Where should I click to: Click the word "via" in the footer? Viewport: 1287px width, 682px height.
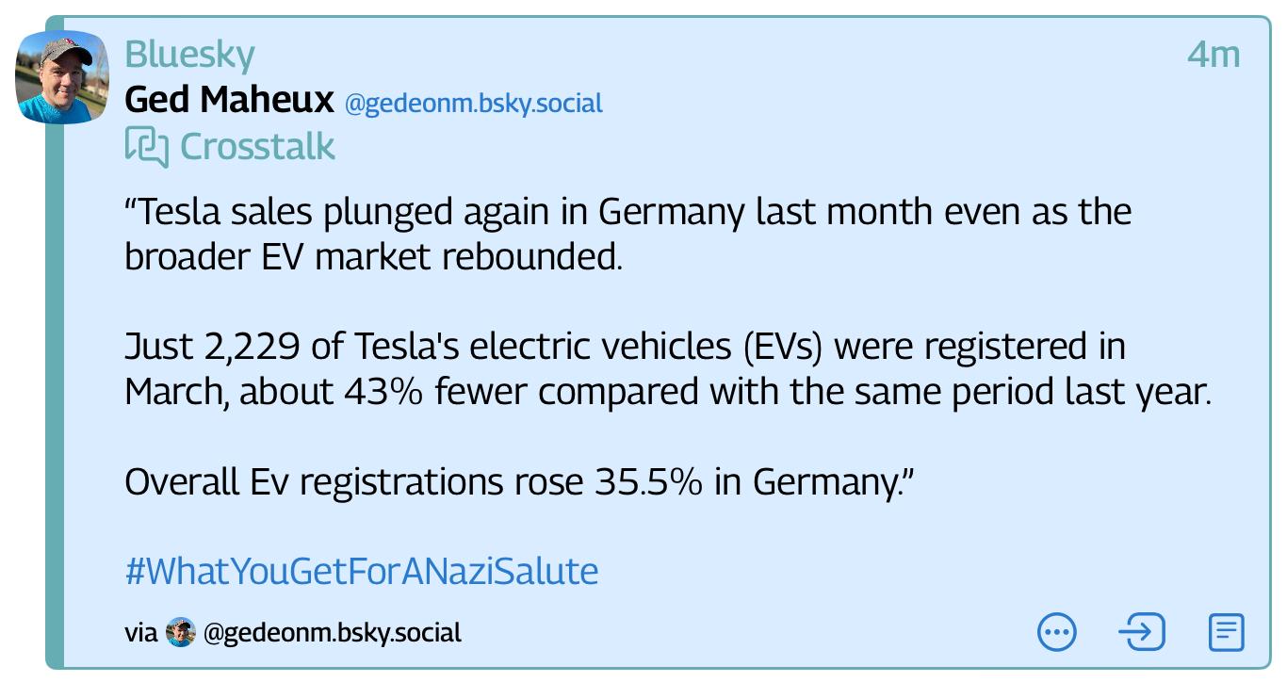click(140, 632)
